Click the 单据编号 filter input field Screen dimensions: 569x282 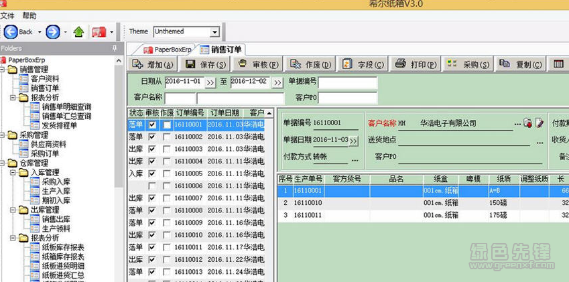pyautogui.click(x=348, y=82)
